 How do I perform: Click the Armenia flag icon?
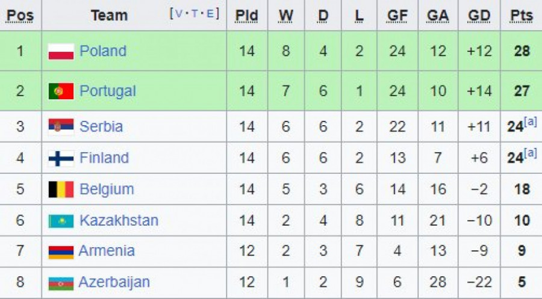[61, 251]
